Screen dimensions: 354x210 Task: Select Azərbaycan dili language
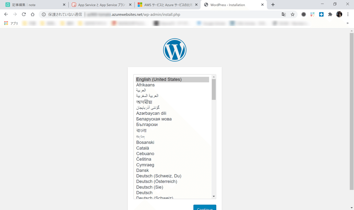click(x=172, y=113)
